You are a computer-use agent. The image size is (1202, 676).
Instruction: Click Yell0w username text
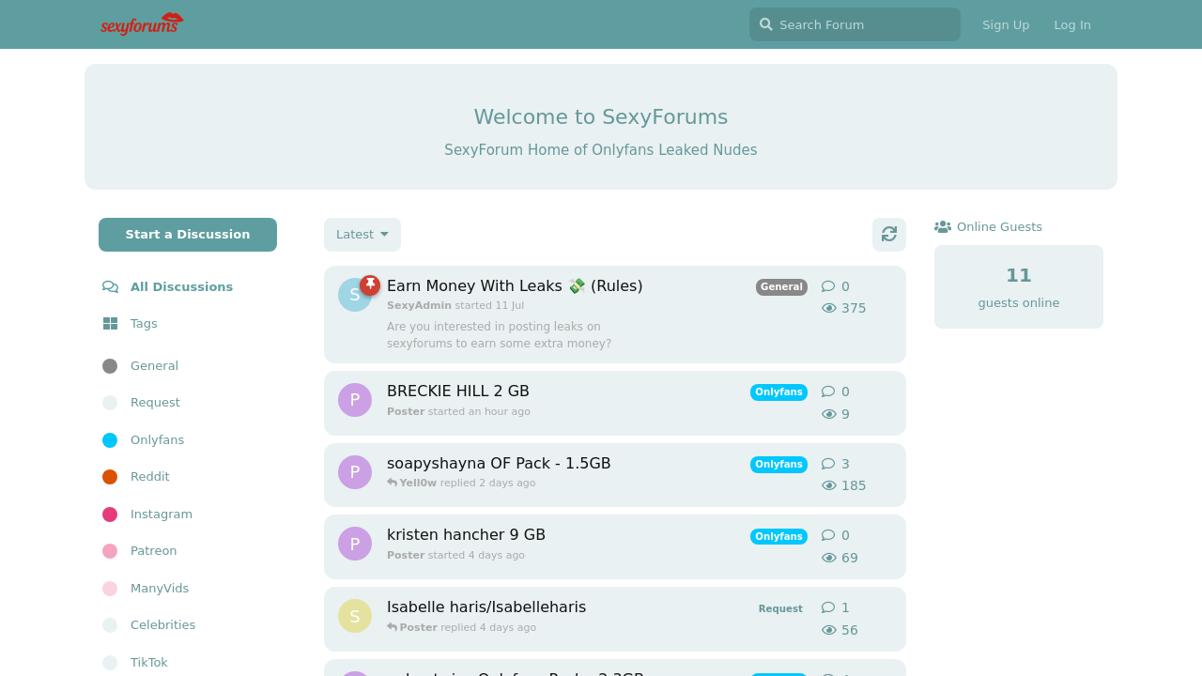pos(418,483)
